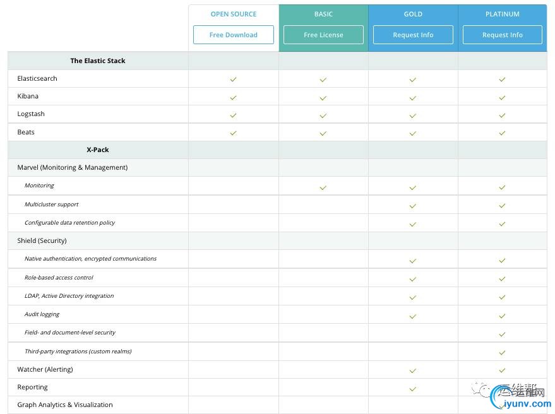Screen dimensions: 555x414
Task: Click data retention policy checkmark in Gold column
Action: tap(413, 224)
